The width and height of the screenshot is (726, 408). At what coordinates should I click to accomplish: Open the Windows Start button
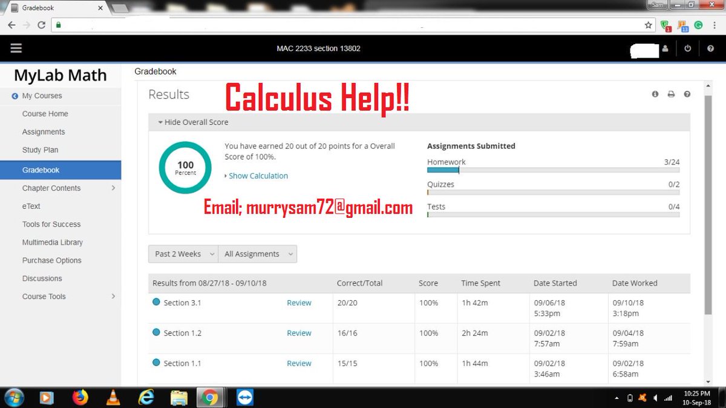pyautogui.click(x=13, y=397)
